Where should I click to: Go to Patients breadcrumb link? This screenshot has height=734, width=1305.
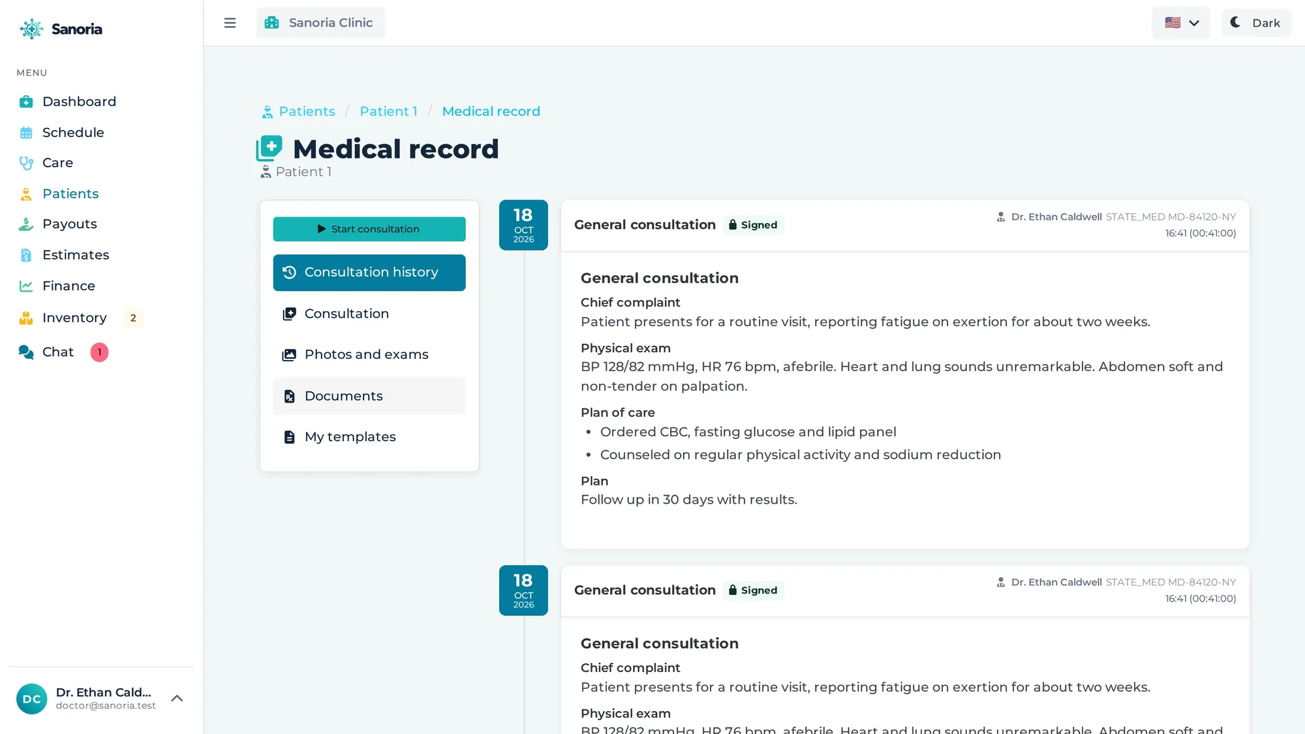[x=307, y=112]
